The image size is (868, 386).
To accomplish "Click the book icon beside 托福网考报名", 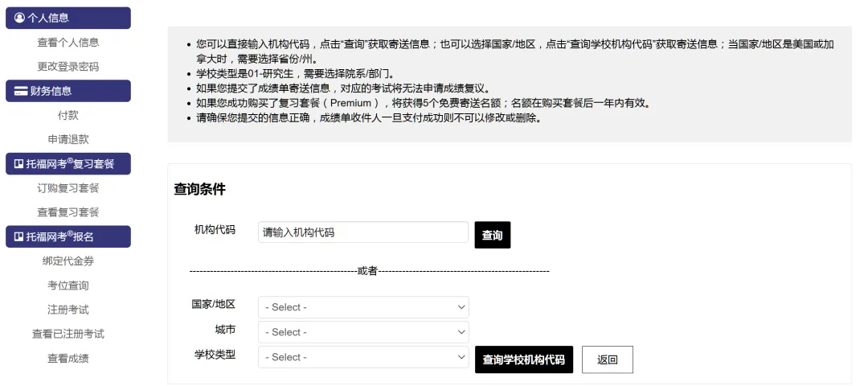I will 19,236.
